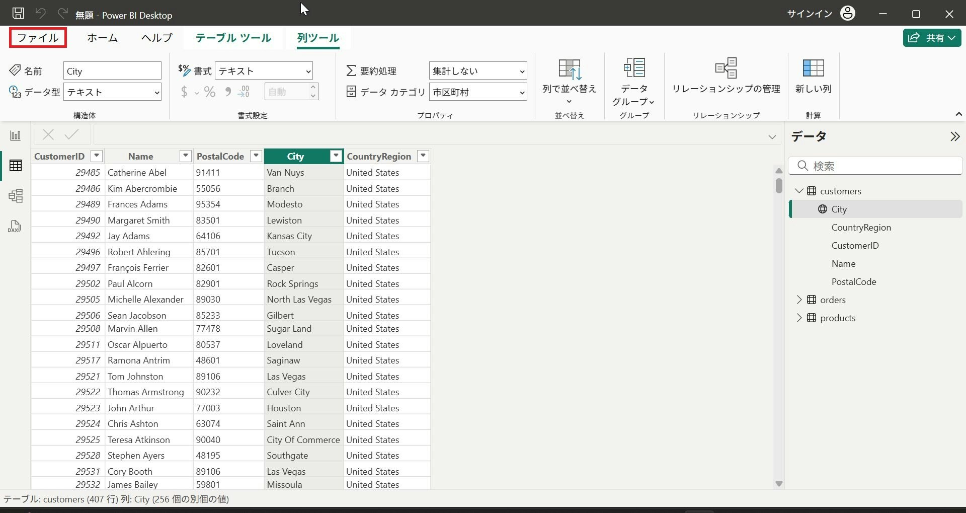Apply percentage format icon
966x513 pixels.
tap(210, 92)
